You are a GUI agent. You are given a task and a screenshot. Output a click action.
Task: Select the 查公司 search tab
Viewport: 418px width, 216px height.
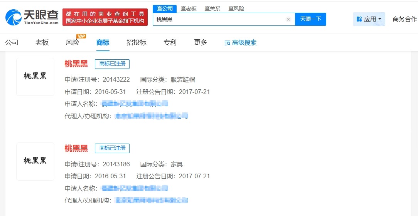click(x=165, y=8)
